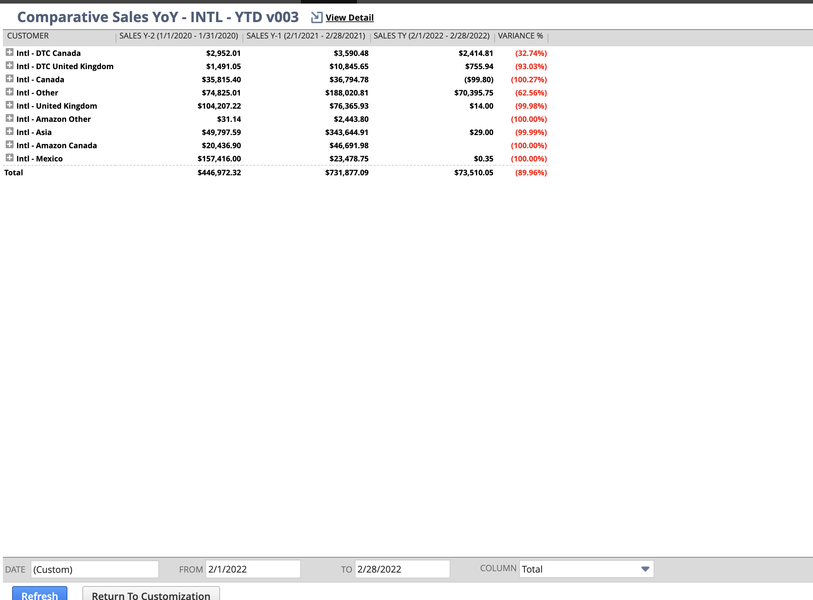Viewport: 813px width, 600px height.
Task: Click the (32.74%) variance value
Action: 531,53
